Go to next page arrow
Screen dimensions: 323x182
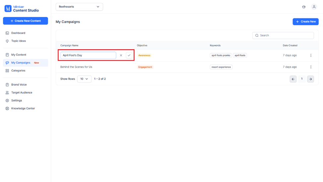click(310, 79)
